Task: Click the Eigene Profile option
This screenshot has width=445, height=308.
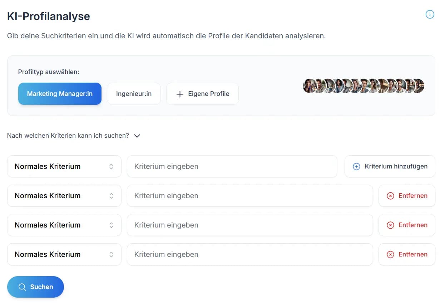Action: click(202, 94)
